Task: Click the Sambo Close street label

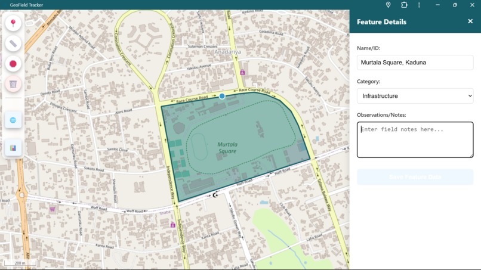Action: [x=118, y=150]
